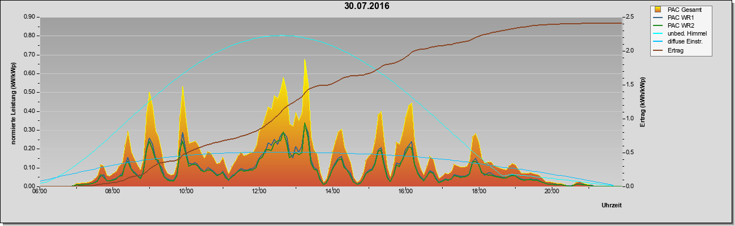Click the 18:00 time axis label
This screenshot has width=735, height=226.
(x=479, y=192)
